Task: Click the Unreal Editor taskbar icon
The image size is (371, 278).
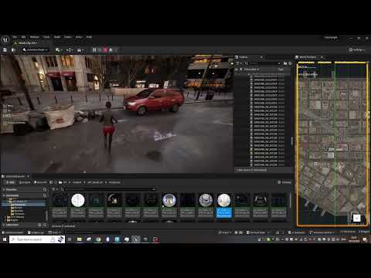Action: coord(136,239)
